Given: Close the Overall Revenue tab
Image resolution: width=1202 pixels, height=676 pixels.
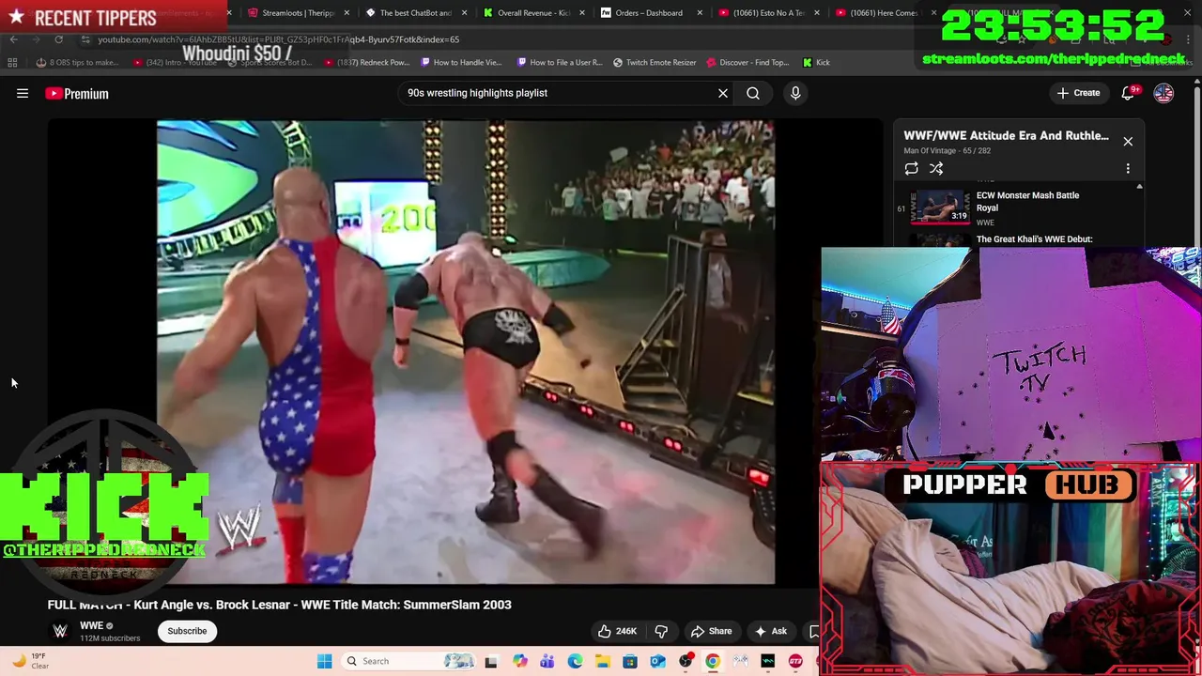Looking at the screenshot, I should pos(582,13).
